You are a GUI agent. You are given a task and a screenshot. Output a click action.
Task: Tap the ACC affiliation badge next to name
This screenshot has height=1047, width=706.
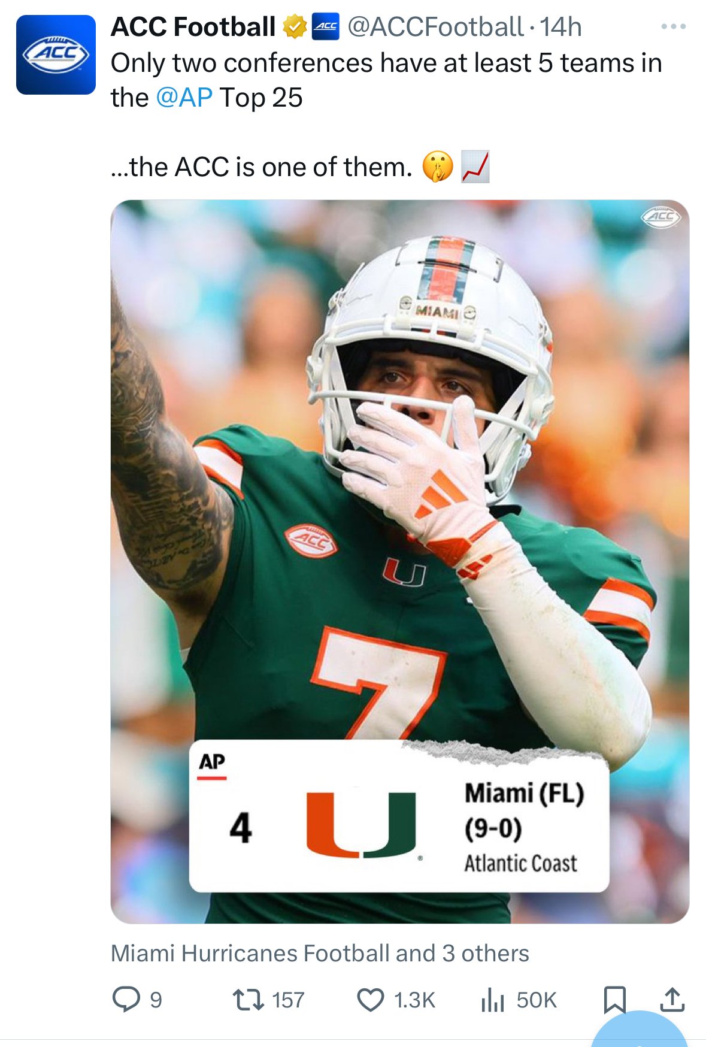point(326,26)
